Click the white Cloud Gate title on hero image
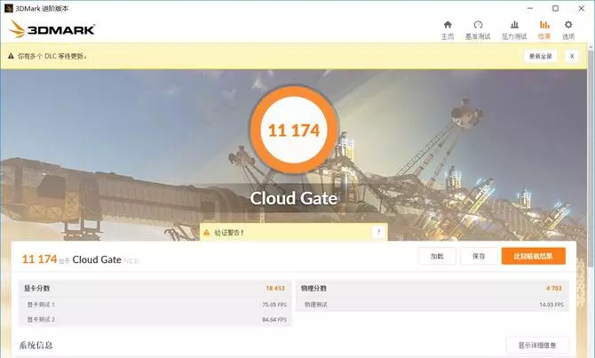Viewport: 595px width, 358px height. pyautogui.click(x=293, y=198)
